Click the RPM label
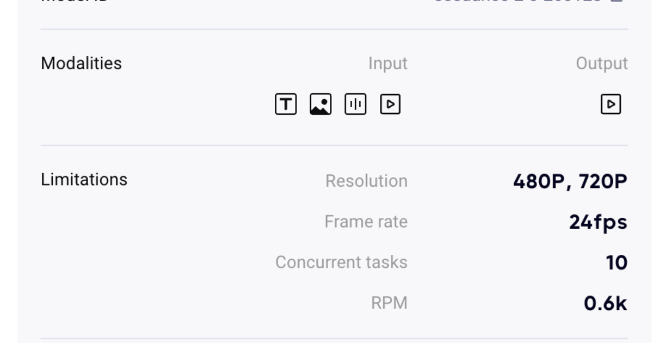 click(x=389, y=303)
